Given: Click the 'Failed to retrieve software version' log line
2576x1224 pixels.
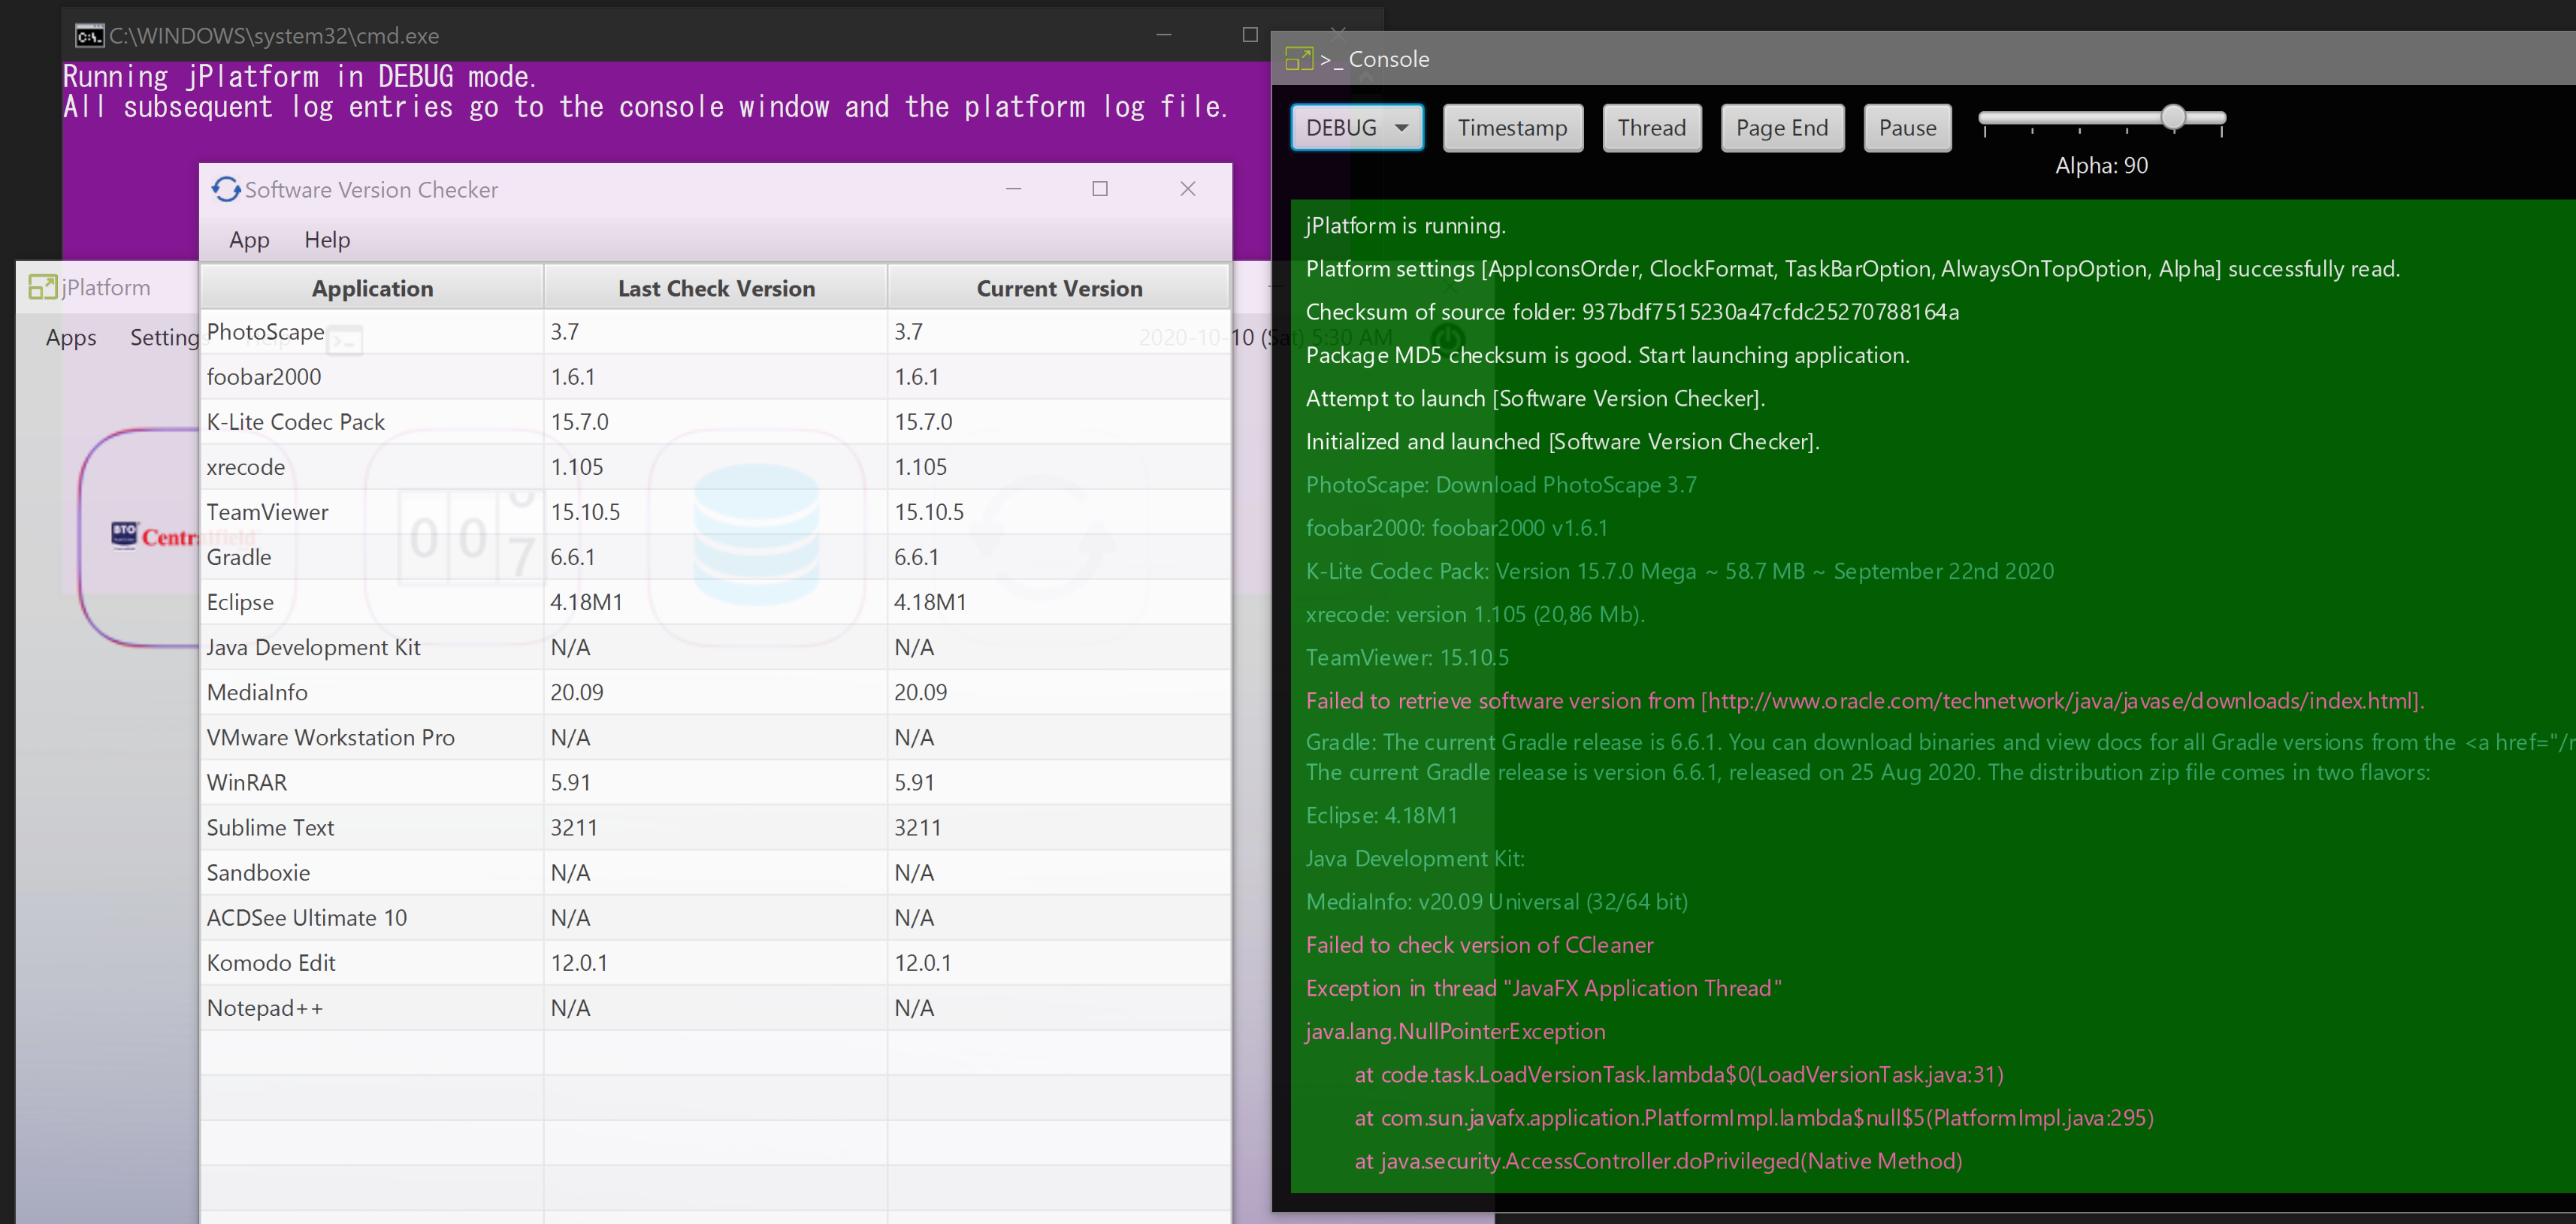Looking at the screenshot, I should coord(1865,701).
